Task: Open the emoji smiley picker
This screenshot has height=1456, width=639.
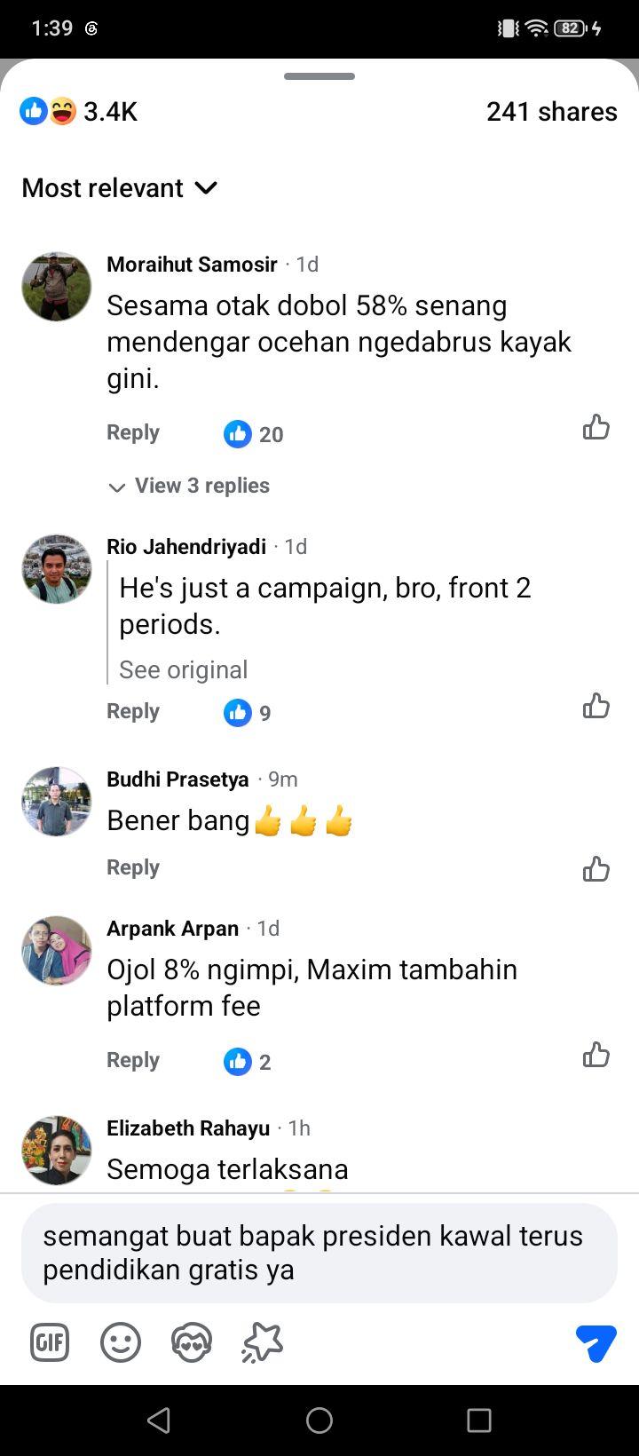Action: coord(121,1343)
